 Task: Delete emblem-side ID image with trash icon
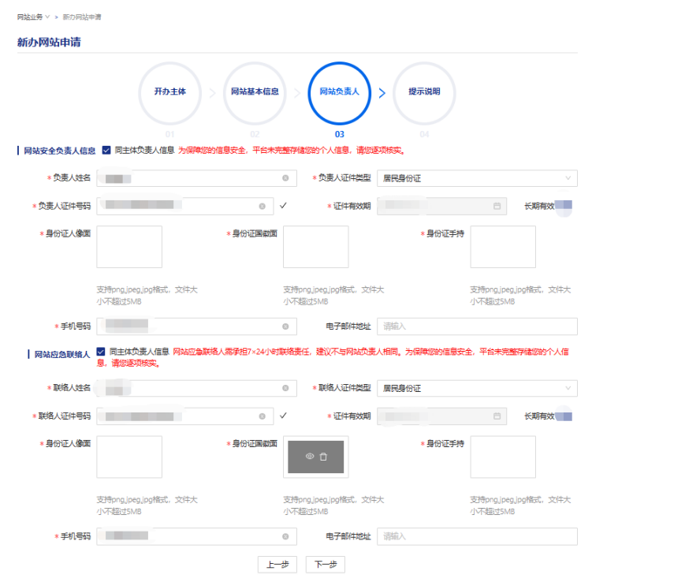pos(323,457)
